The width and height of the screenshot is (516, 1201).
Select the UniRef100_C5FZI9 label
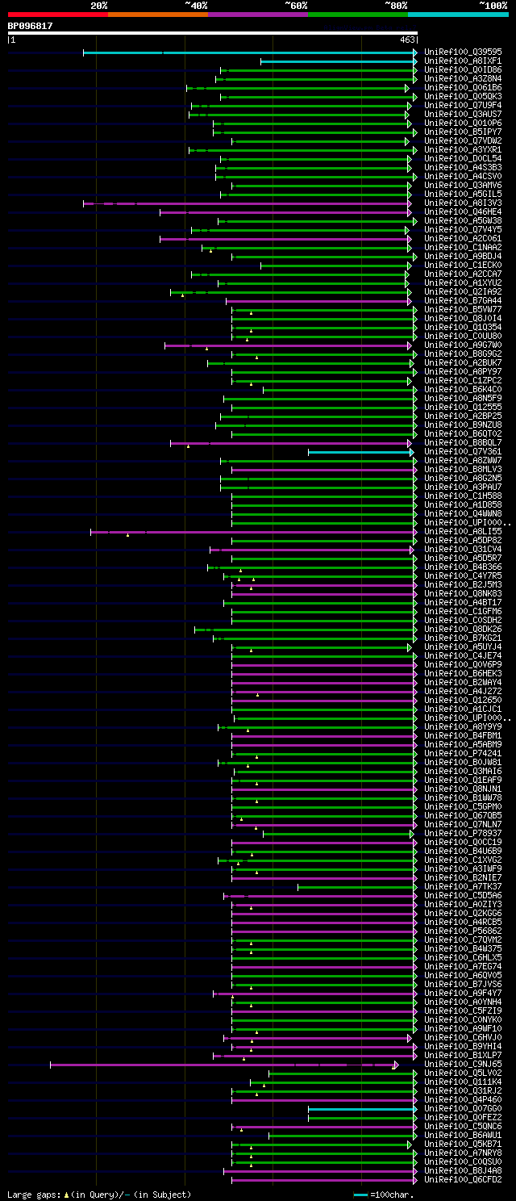463,1011
